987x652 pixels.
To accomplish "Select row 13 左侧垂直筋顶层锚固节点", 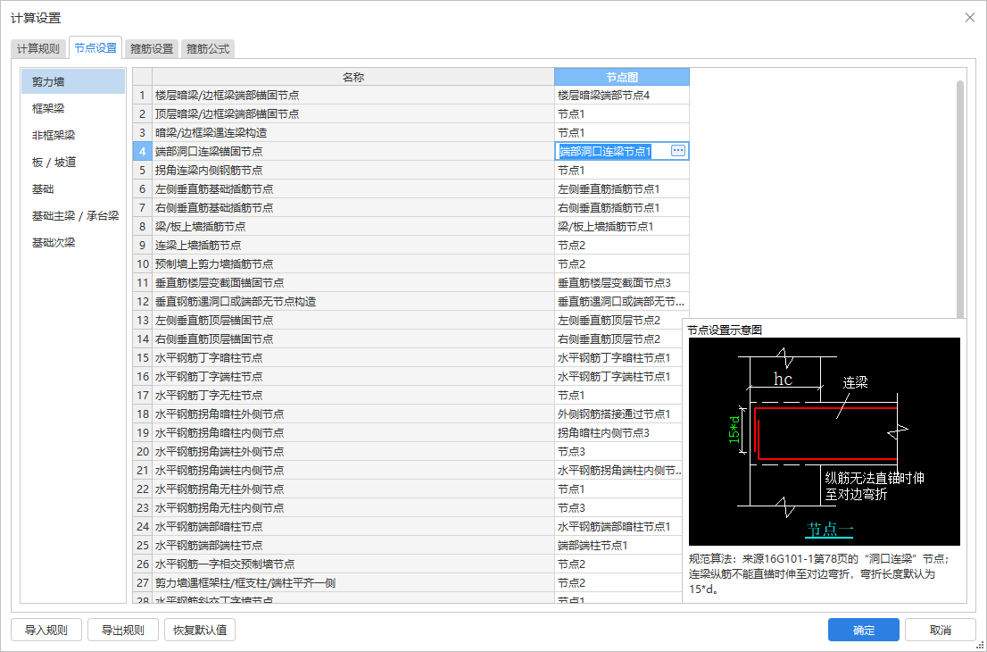I will pos(353,320).
